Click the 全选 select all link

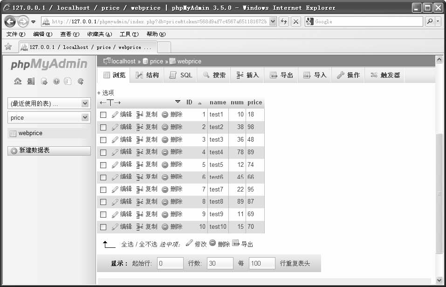pyautogui.click(x=127, y=244)
